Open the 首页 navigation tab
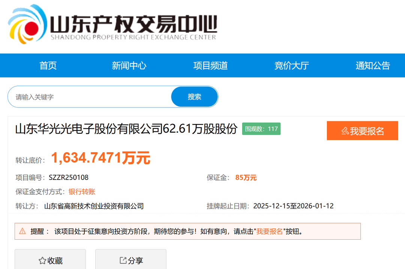 pyautogui.click(x=48, y=66)
